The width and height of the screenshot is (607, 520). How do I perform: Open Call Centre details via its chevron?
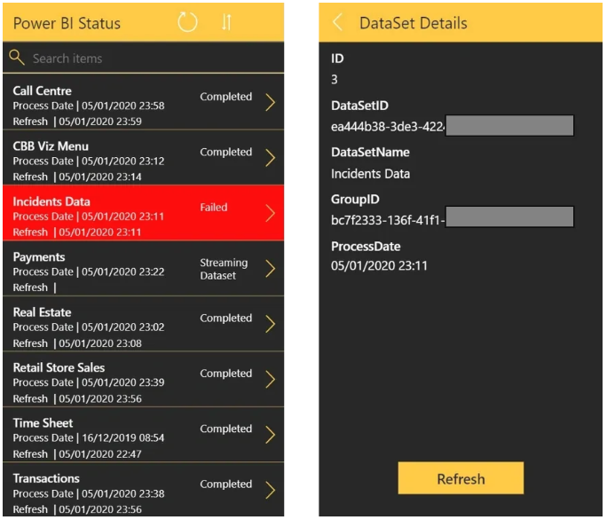[x=270, y=103]
